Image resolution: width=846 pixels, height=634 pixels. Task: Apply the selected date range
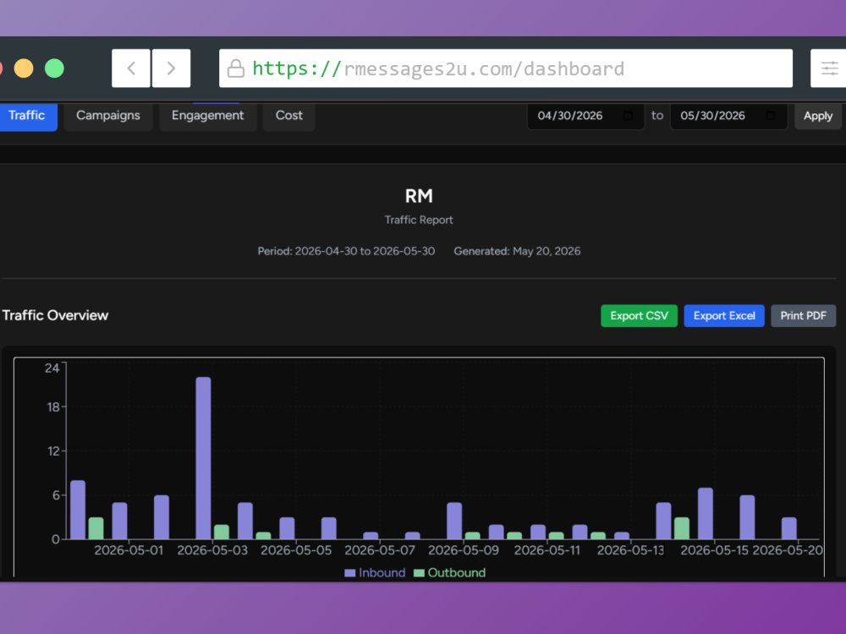click(x=818, y=116)
